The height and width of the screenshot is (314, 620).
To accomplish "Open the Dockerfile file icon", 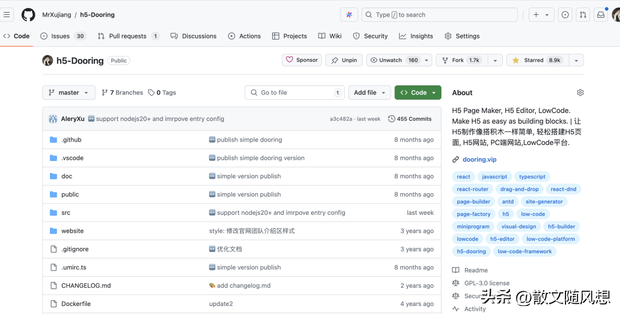I will click(53, 304).
